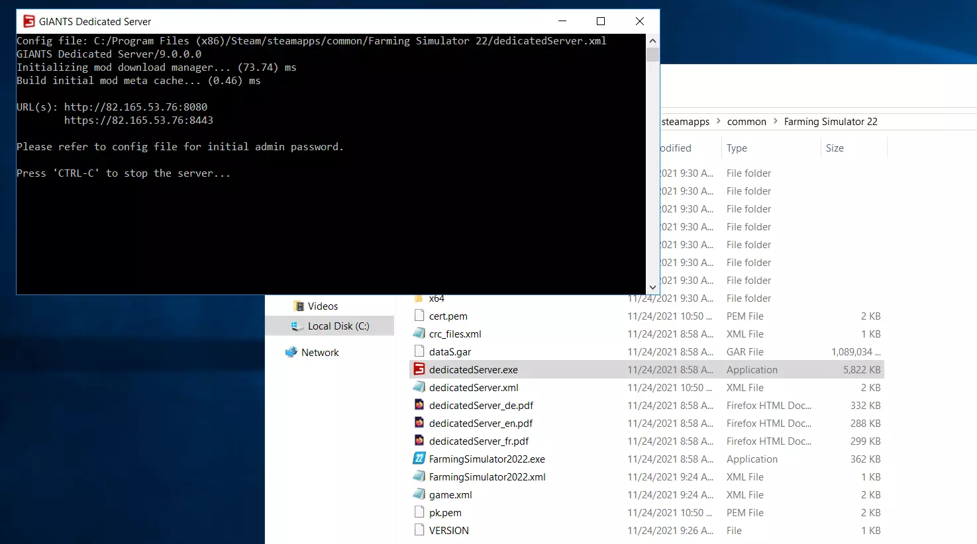Select the crc_files.xml file name
Viewport: 977px width, 544px height.
coord(455,334)
